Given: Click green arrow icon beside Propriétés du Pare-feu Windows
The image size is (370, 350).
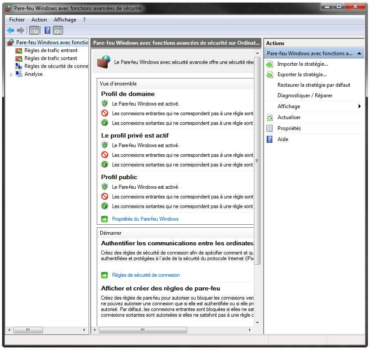Looking at the screenshot, I should (x=104, y=219).
